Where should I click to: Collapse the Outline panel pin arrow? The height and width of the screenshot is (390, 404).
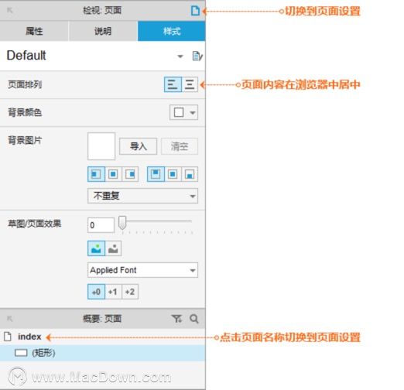tap(10, 319)
